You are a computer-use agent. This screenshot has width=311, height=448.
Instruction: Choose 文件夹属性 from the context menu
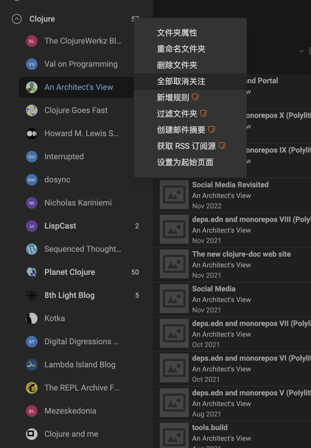pos(177,33)
